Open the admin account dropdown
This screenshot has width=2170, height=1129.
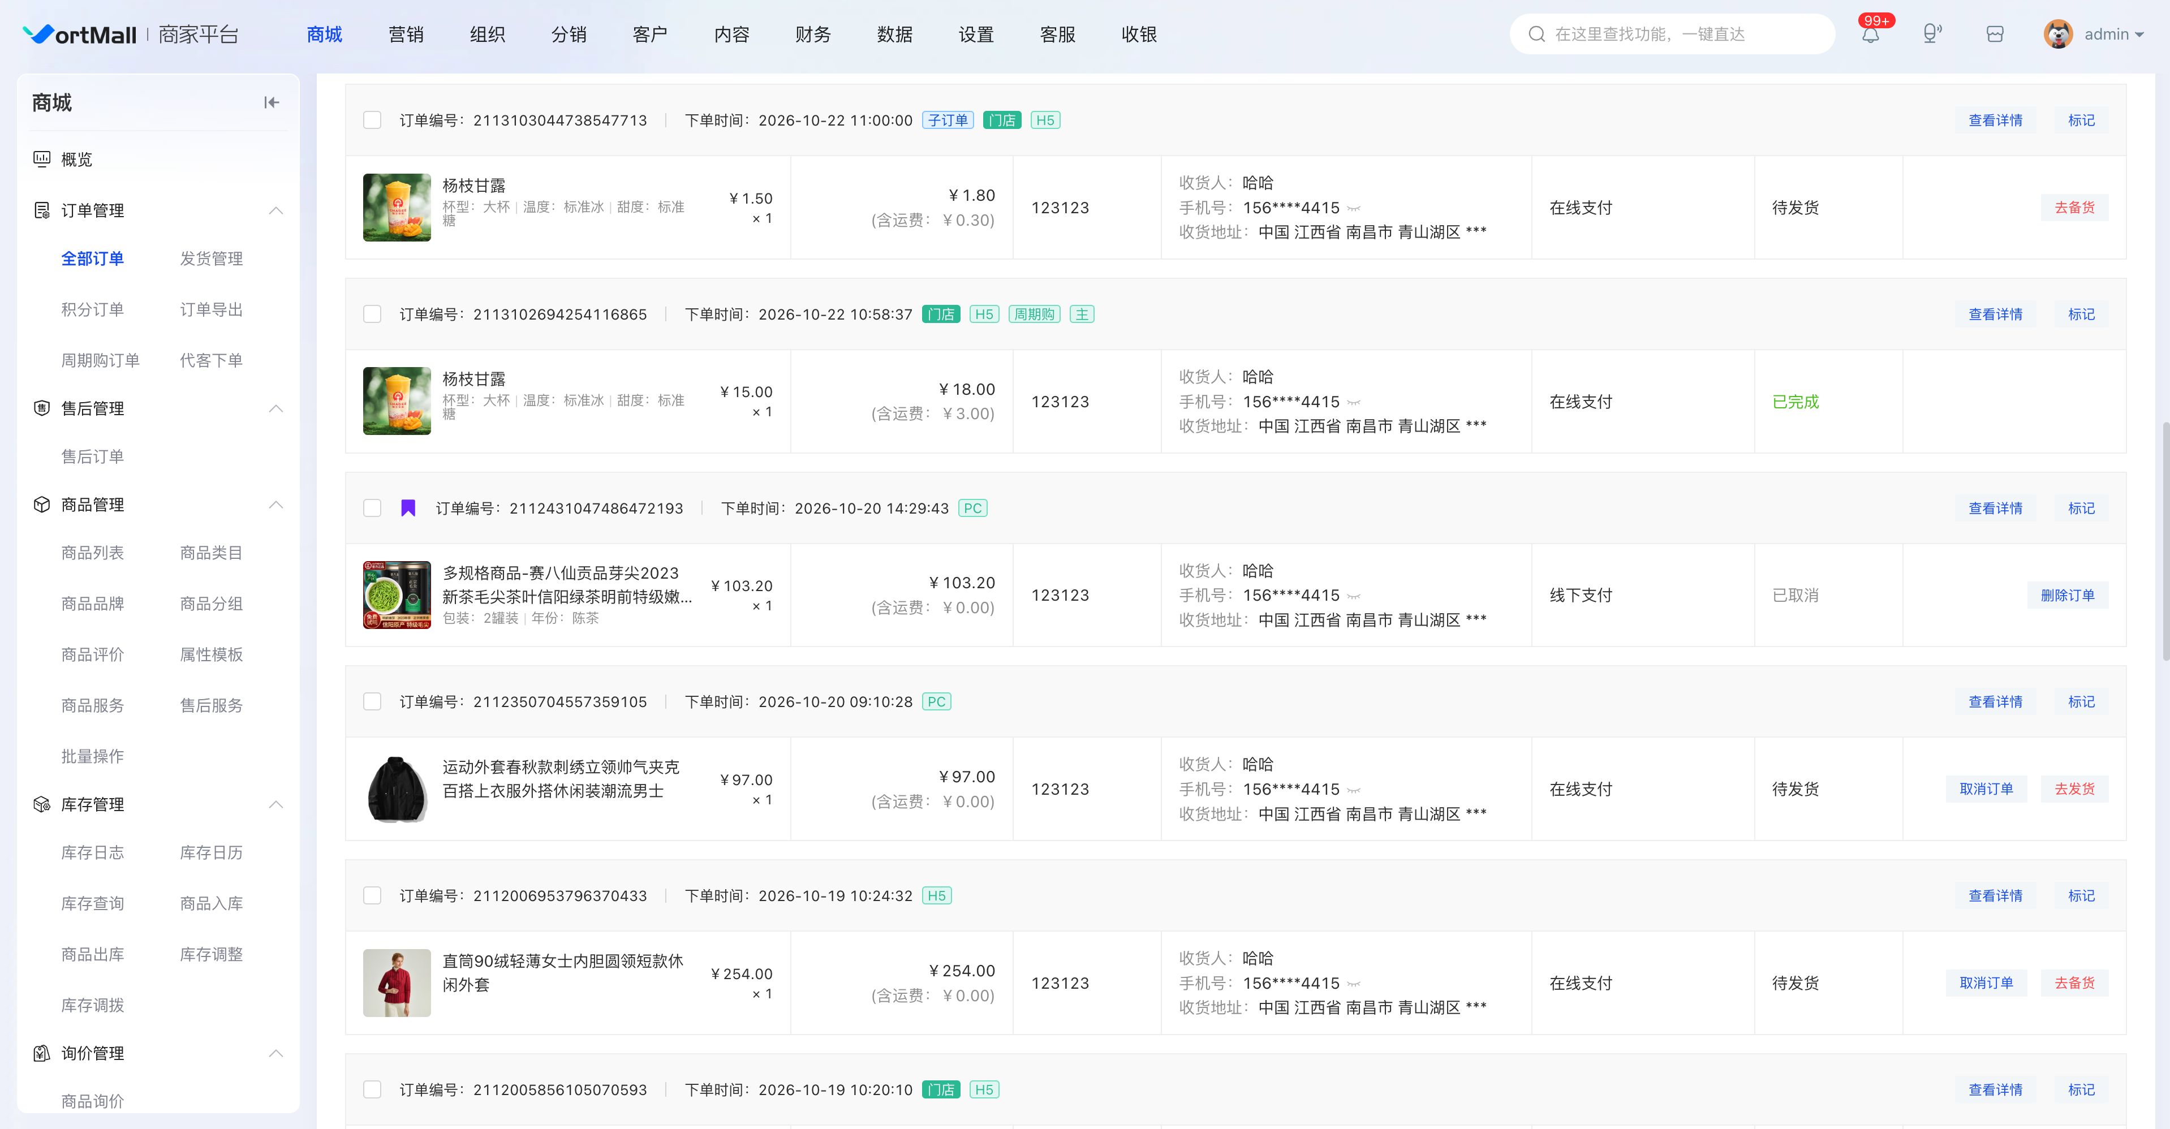pos(2113,35)
